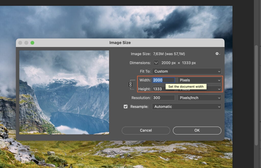This screenshot has width=261, height=168.
Task: Expand the Dimensions disclosure chevron
Action: point(156,63)
